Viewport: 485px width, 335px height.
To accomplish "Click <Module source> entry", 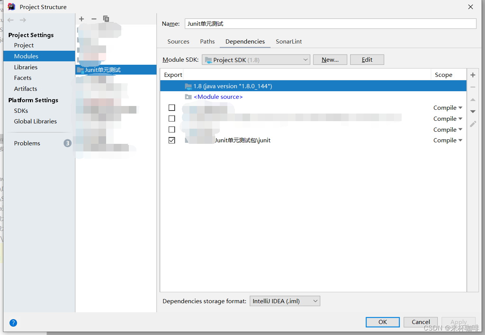I will (218, 97).
